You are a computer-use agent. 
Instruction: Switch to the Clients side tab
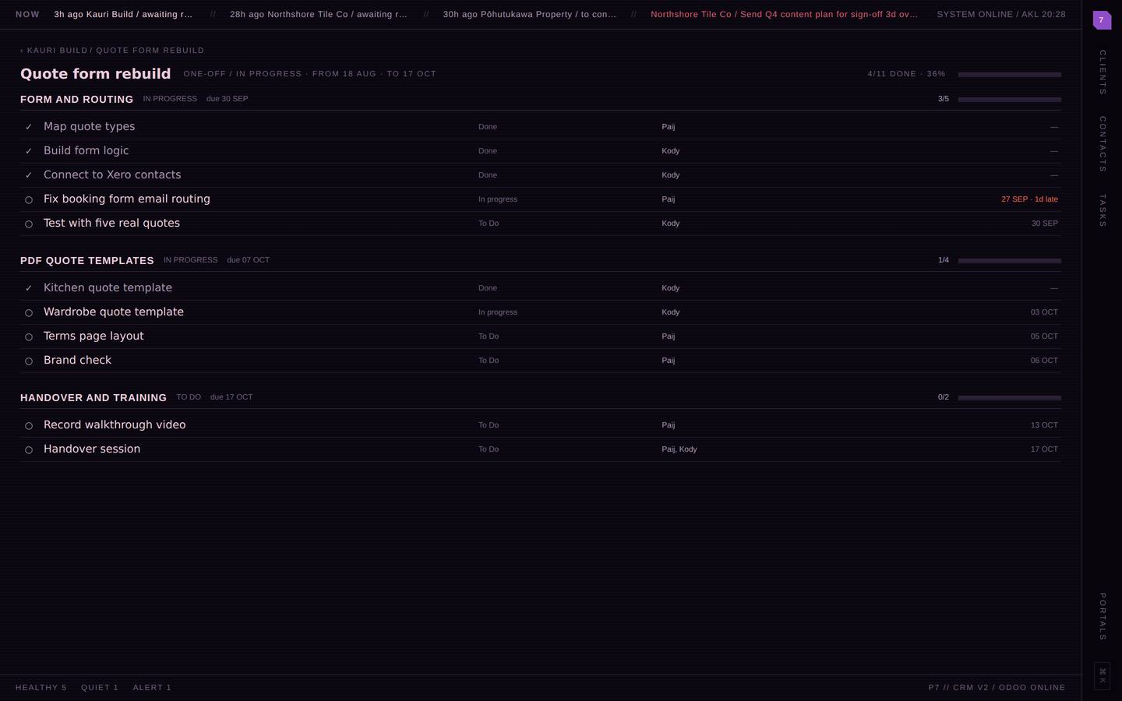(1102, 72)
